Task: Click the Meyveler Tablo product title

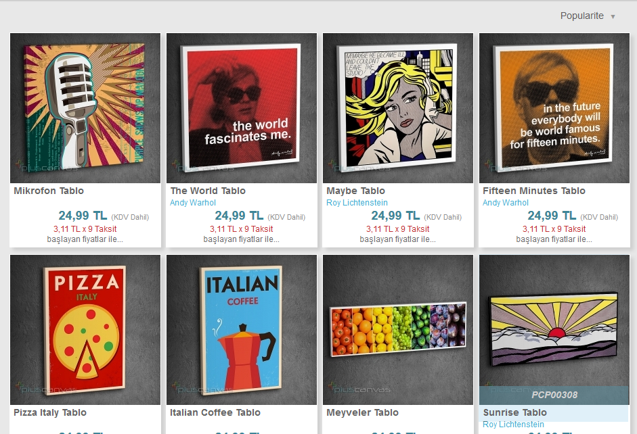Action: [x=362, y=412]
